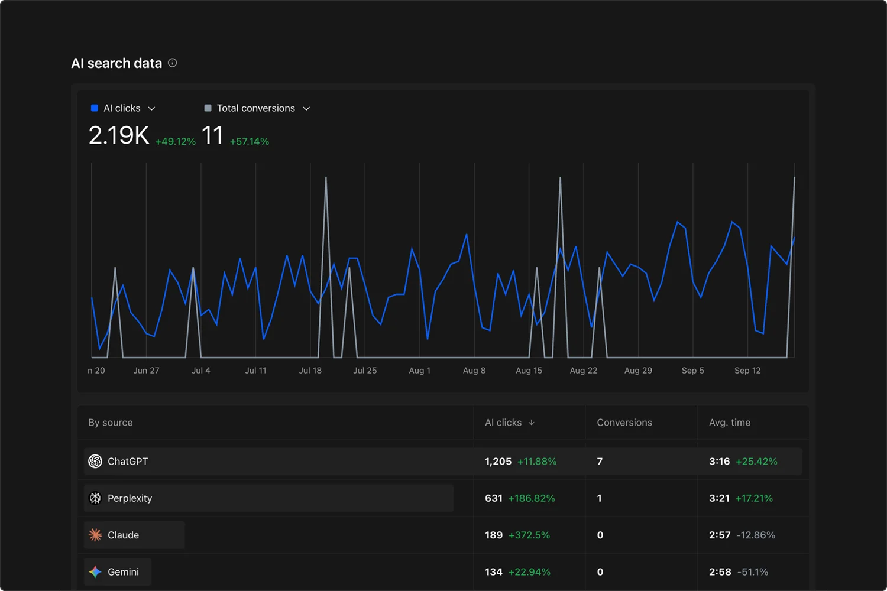
Task: Click the gray Total conversions legend square
Action: tap(208, 108)
